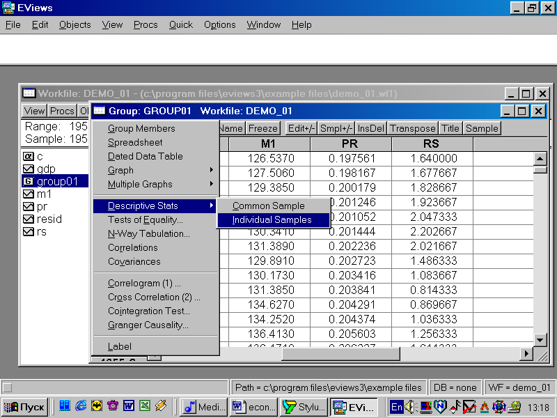This screenshot has width=557, height=418.
Task: Select the rs series in workfile
Action: pyautogui.click(x=34, y=232)
